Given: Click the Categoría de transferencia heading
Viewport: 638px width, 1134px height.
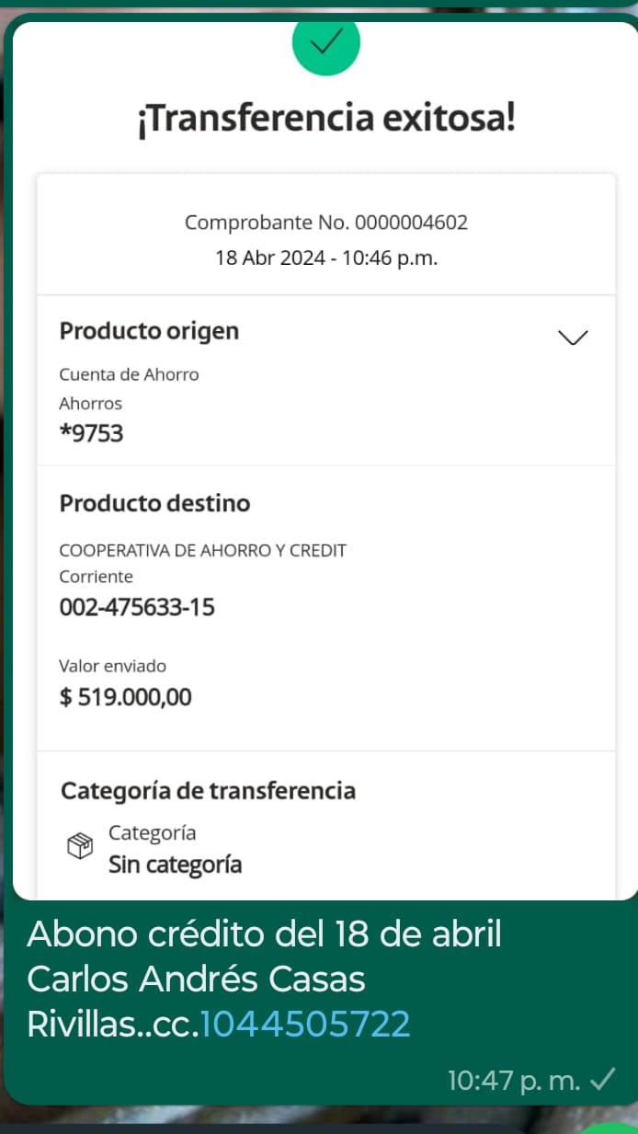Looking at the screenshot, I should pyautogui.click(x=208, y=790).
